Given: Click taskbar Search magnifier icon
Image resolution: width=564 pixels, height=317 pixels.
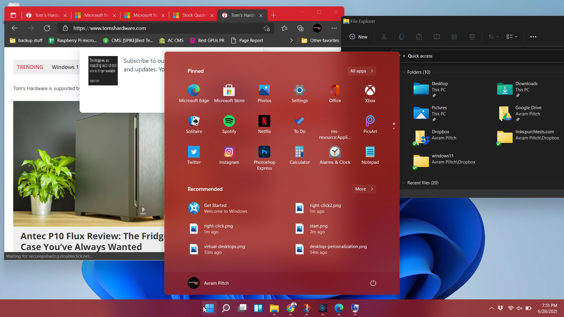Looking at the screenshot, I should point(226,308).
